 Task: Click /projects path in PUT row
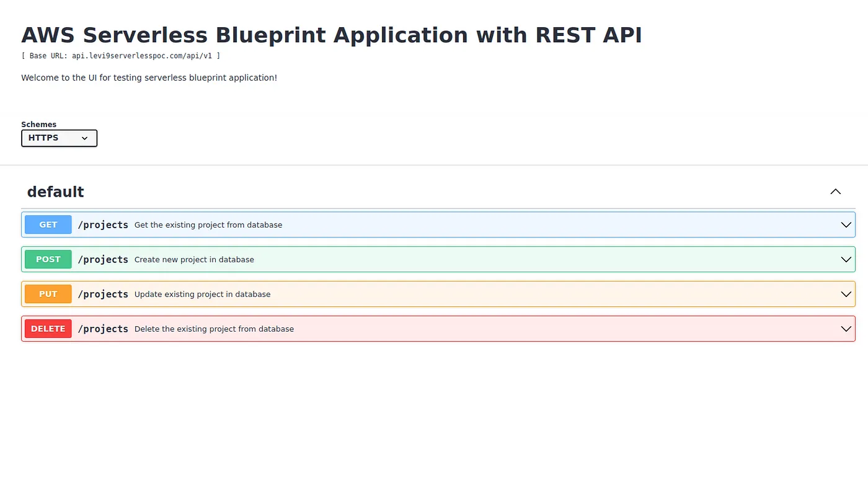(103, 294)
